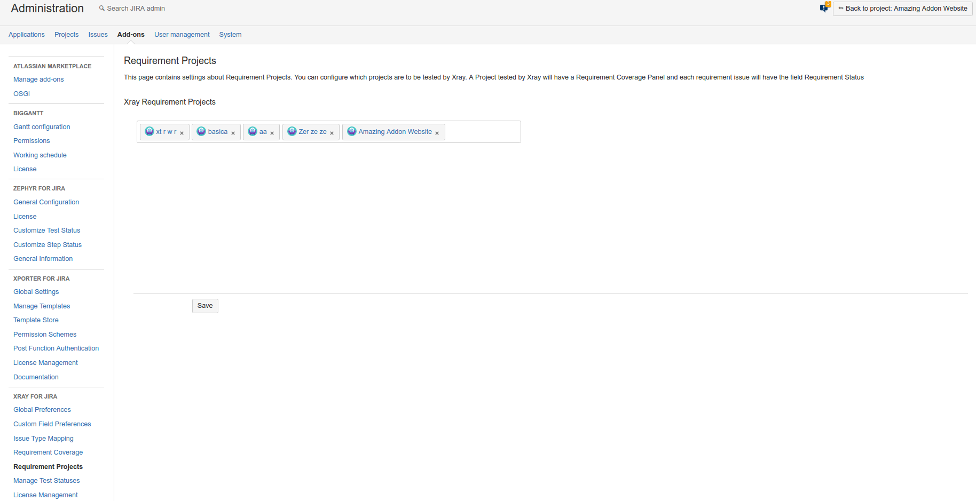976x501 pixels.
Task: Open the System tab
Action: pos(230,35)
